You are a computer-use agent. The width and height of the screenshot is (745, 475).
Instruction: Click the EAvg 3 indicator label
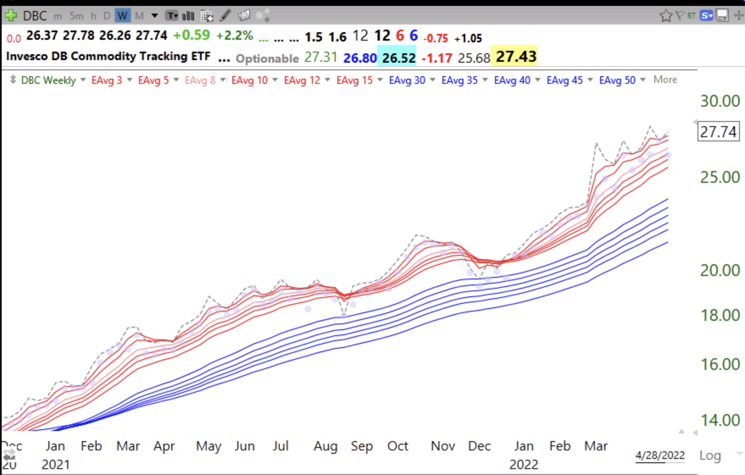pyautogui.click(x=107, y=80)
